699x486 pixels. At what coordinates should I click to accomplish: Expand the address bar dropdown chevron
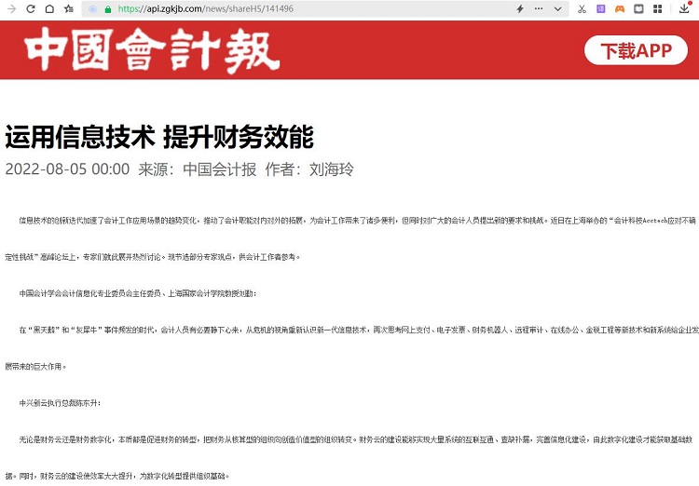point(557,8)
